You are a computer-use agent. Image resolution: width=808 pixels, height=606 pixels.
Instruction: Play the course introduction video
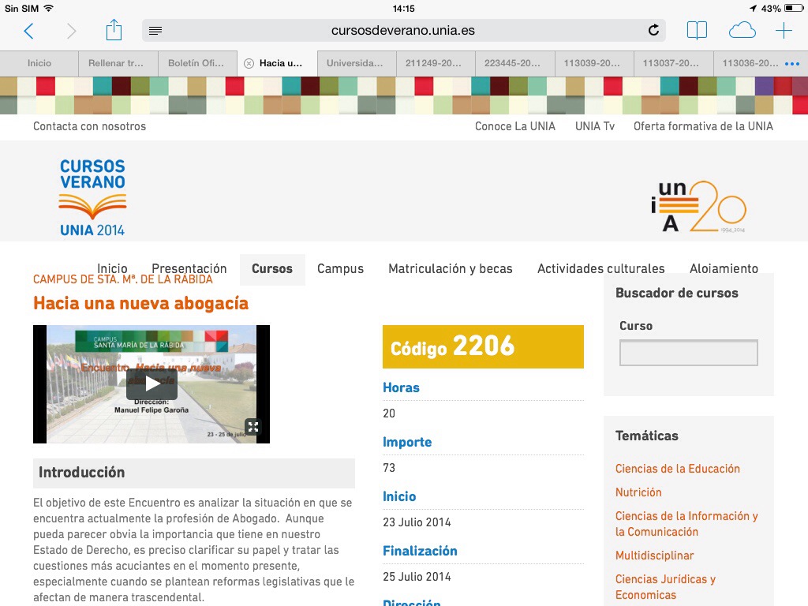click(151, 383)
